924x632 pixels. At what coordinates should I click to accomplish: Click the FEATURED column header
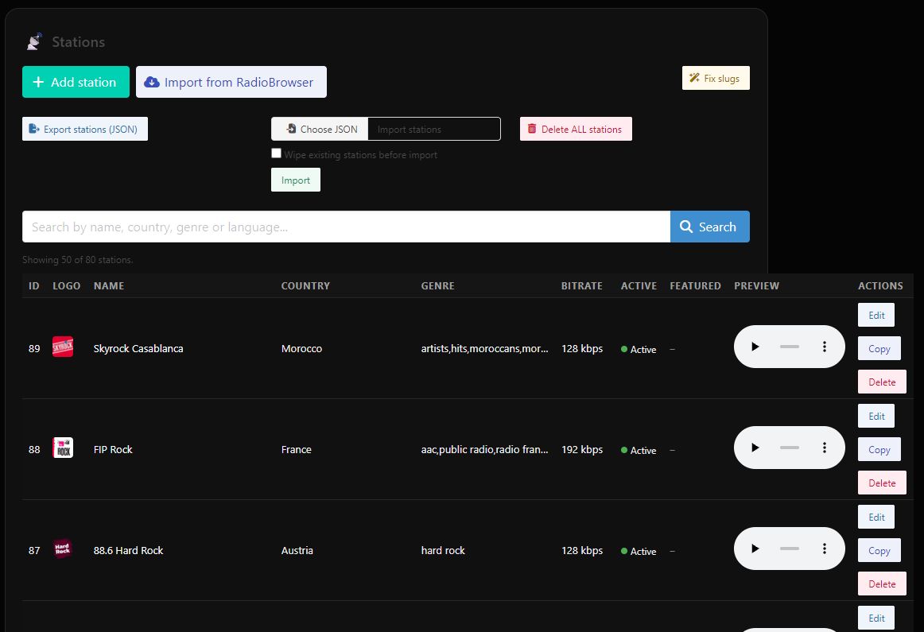tap(695, 285)
